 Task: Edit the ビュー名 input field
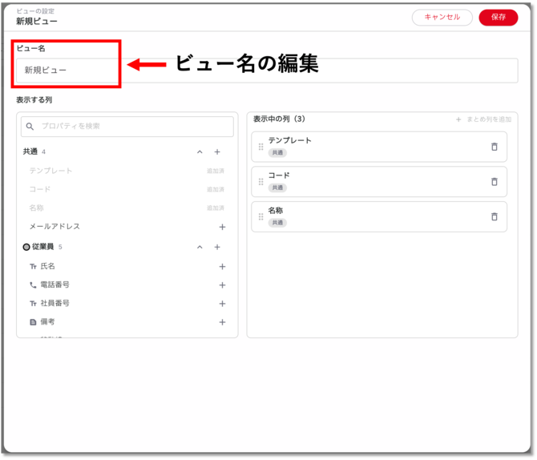(267, 71)
